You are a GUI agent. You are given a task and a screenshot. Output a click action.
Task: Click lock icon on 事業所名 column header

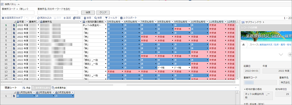click(41, 22)
